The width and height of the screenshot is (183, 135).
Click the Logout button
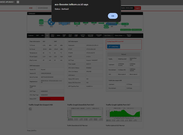[x=138, y=8]
